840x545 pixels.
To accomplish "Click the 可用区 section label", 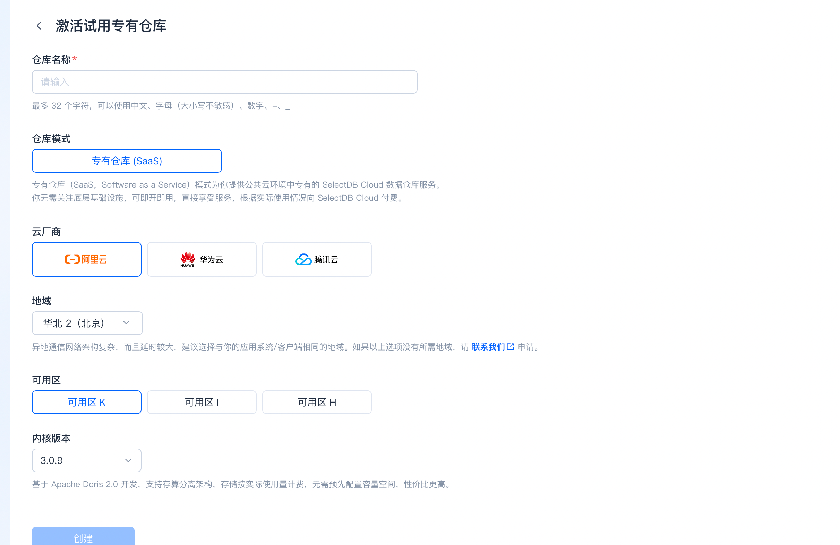I will 46,380.
